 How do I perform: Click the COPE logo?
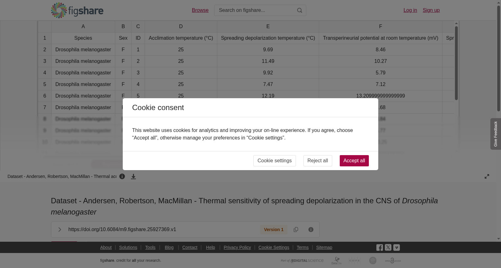355,260
